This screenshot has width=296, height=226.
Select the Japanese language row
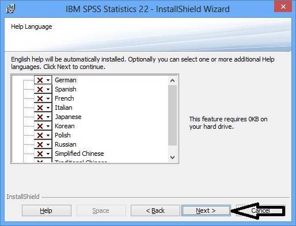(x=68, y=117)
